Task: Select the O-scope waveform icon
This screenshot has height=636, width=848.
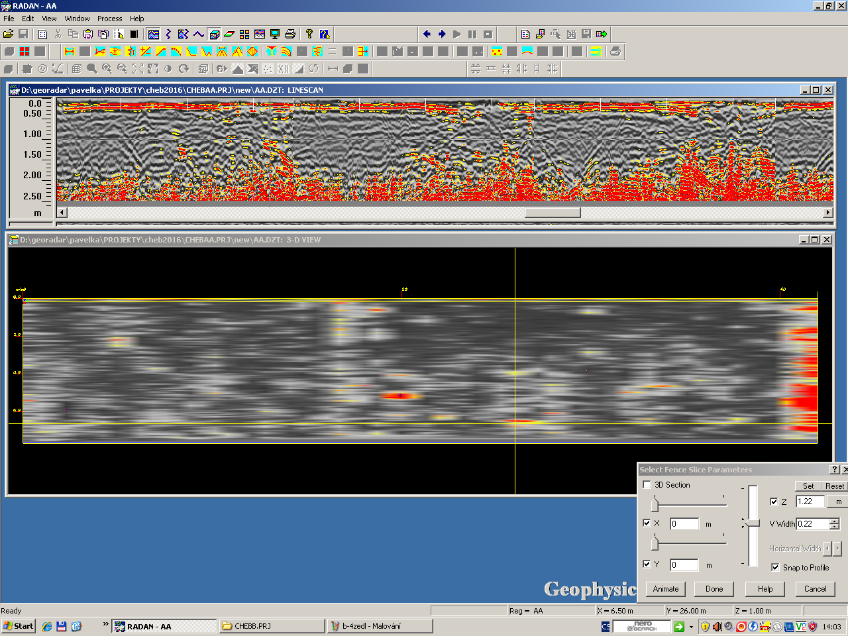Action: coord(199,34)
